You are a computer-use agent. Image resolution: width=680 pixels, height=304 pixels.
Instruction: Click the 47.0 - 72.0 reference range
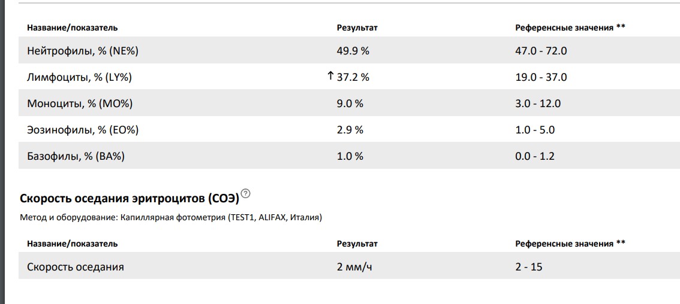[x=541, y=51]
